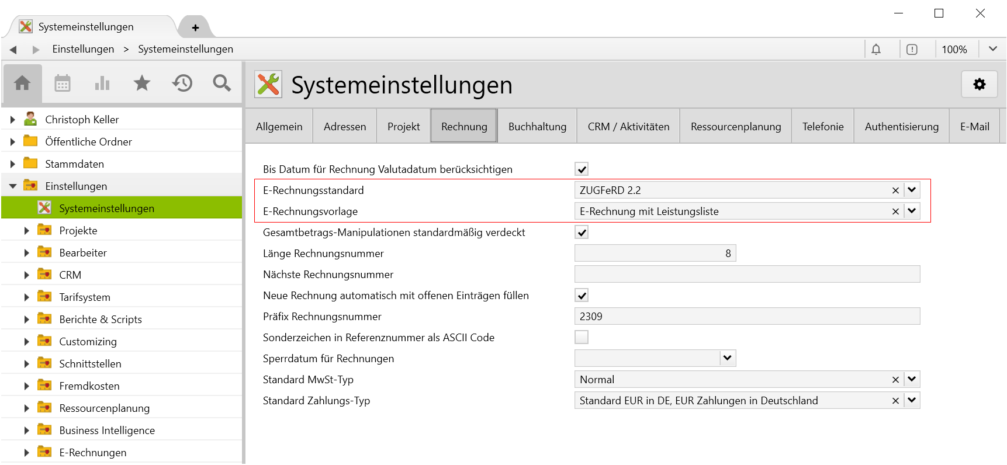The height and width of the screenshot is (465, 1007).
Task: Expand the Stammdaten tree node
Action: [x=13, y=164]
